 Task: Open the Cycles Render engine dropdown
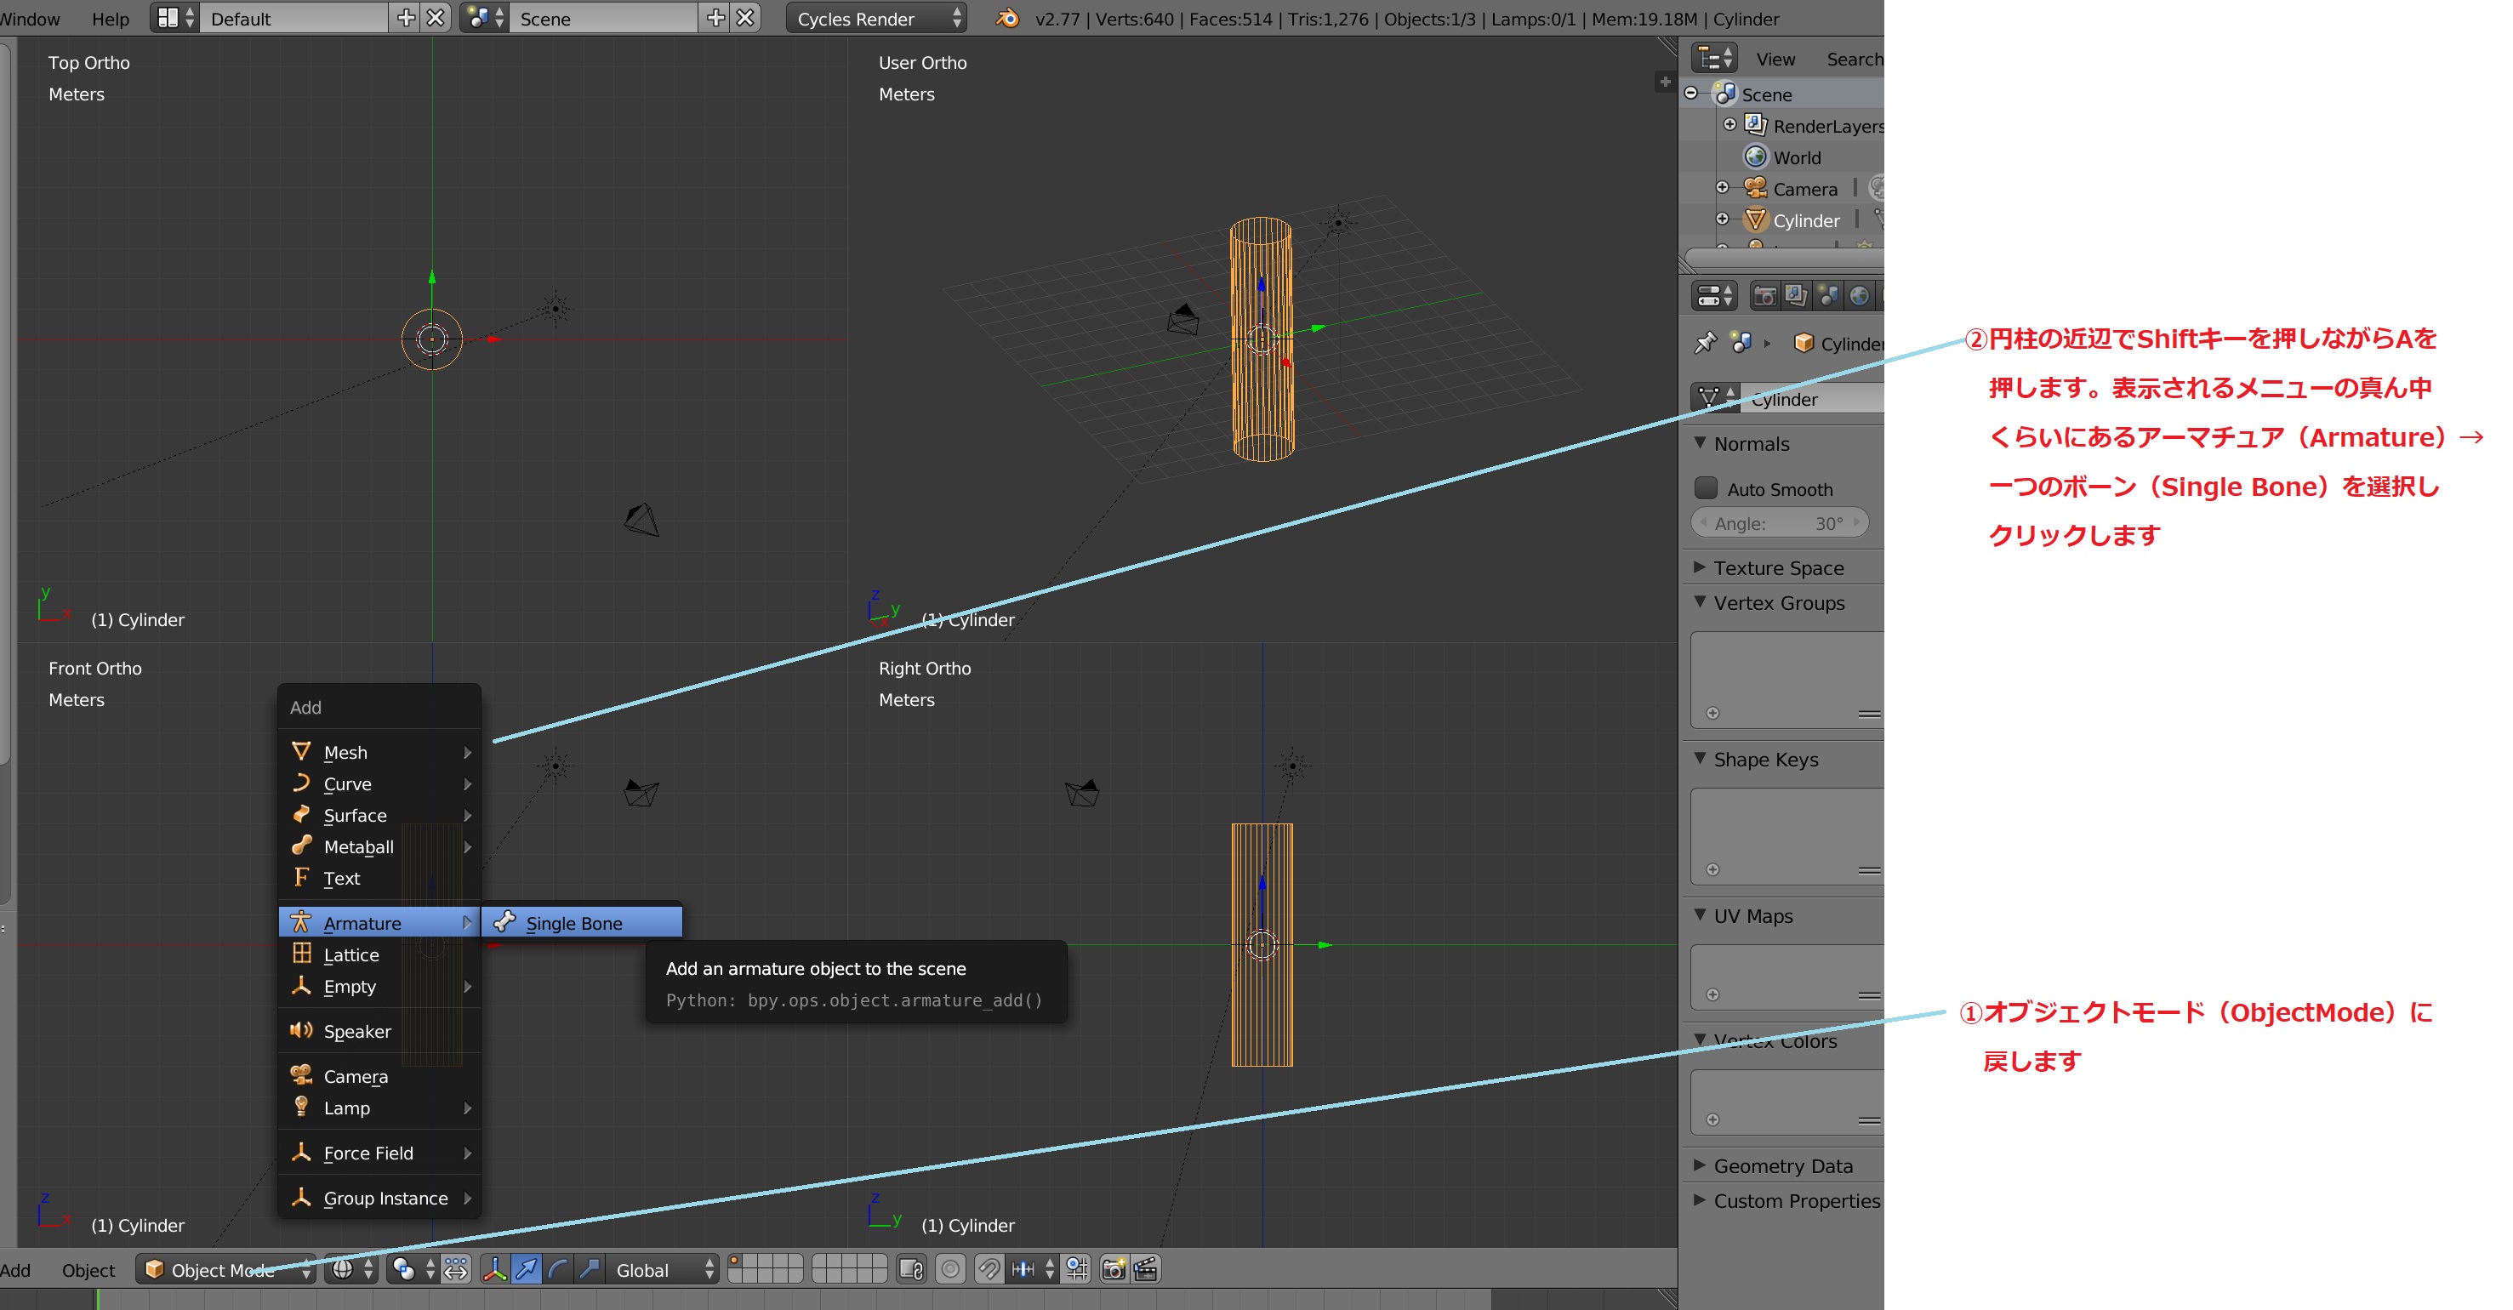click(876, 19)
